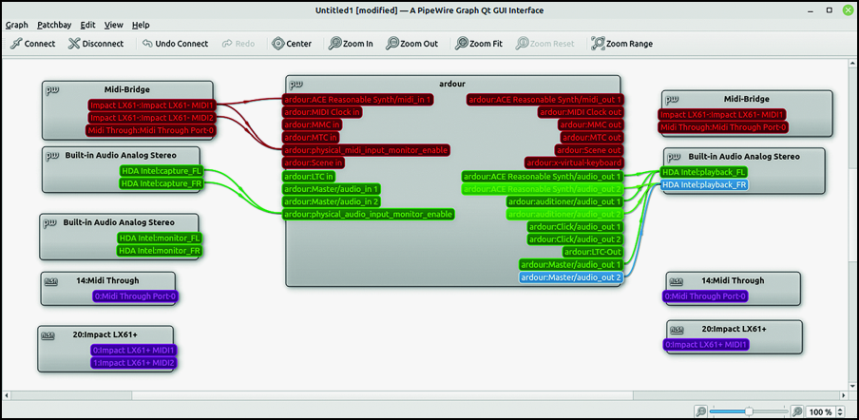Select the ardour:MTC in port
This screenshot has width=859, height=420.
coord(312,138)
